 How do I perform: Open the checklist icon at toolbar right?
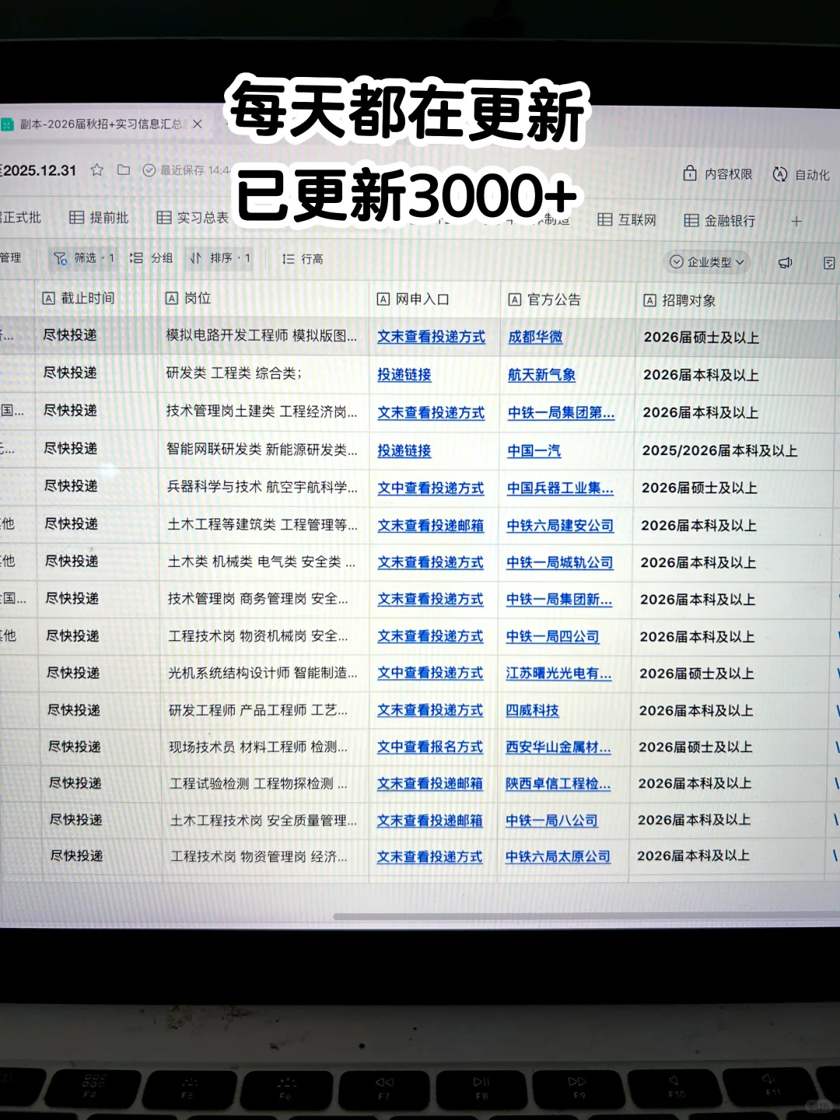[829, 264]
